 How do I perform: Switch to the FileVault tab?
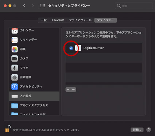click(58, 20)
